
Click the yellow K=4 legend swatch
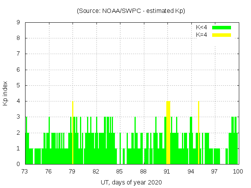(x=222, y=35)
